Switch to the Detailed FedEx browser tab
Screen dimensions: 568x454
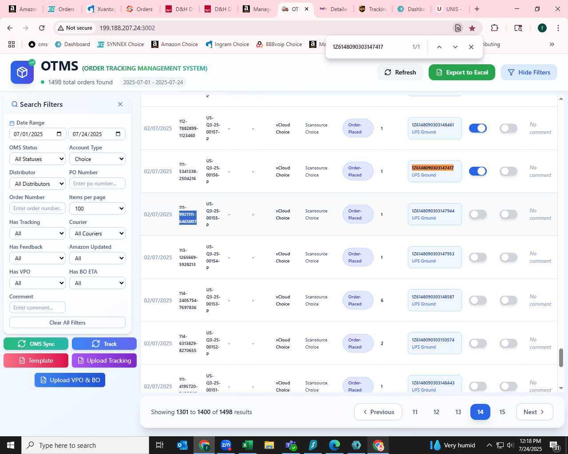click(x=334, y=9)
